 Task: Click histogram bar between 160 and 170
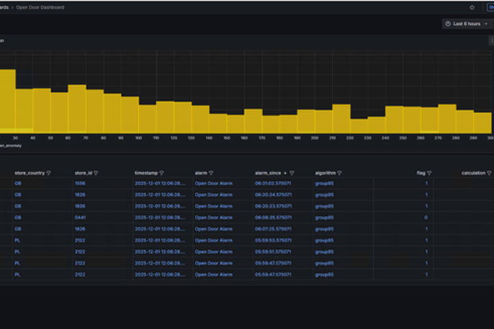[x=253, y=121]
